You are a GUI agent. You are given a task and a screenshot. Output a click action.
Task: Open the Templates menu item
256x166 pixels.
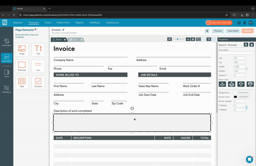pos(34,23)
